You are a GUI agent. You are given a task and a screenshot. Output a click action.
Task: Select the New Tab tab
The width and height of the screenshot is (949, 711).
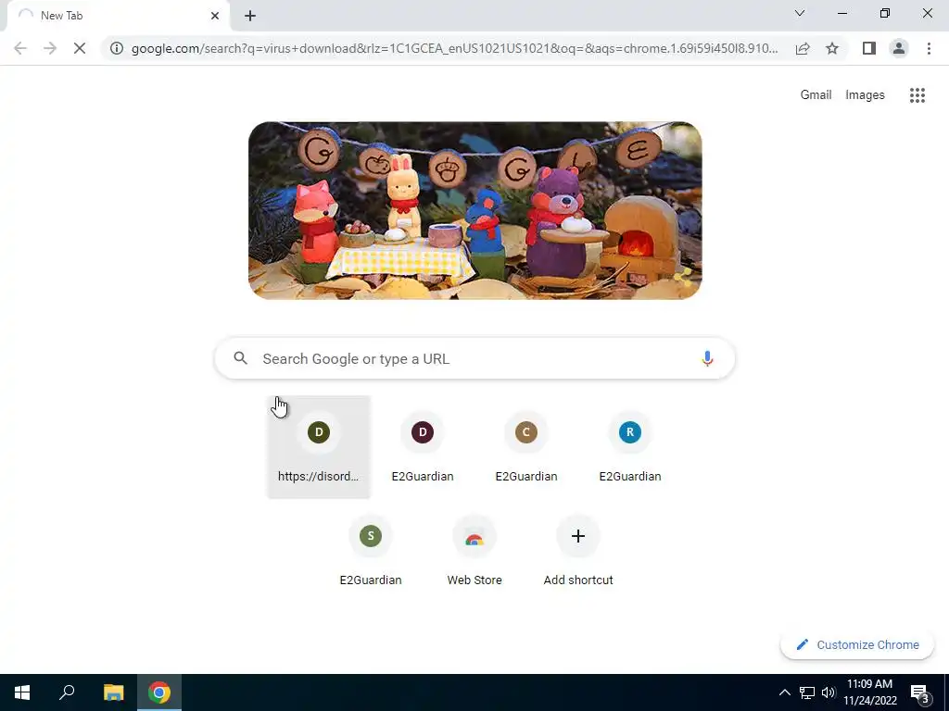click(118, 16)
